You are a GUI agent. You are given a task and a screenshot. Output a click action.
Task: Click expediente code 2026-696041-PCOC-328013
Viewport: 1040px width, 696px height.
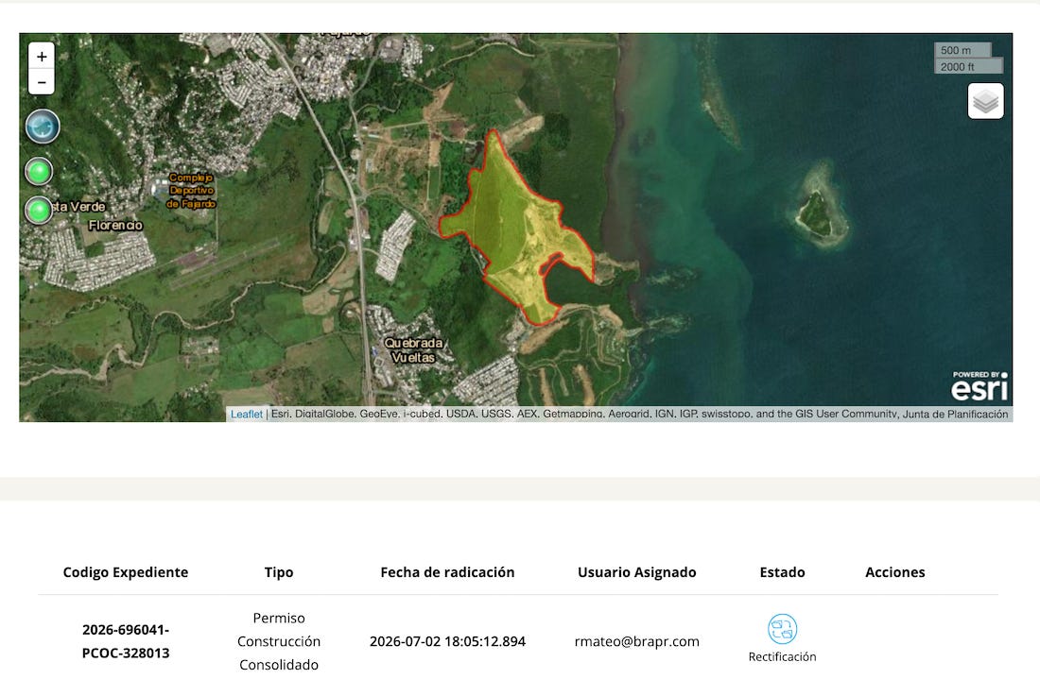[x=126, y=641]
